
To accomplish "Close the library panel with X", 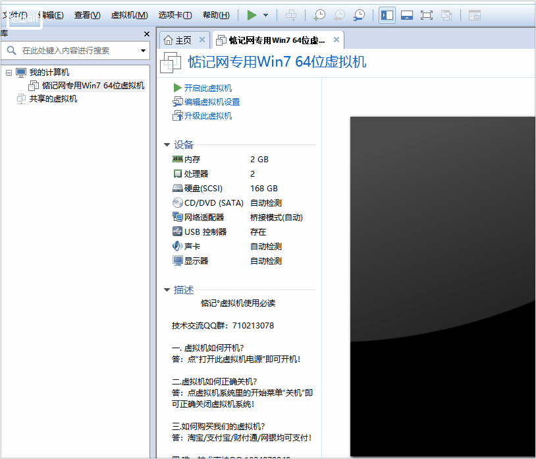I will click(147, 34).
